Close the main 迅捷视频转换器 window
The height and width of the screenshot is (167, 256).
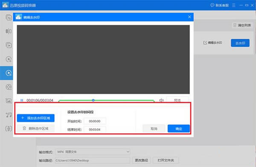253,5
